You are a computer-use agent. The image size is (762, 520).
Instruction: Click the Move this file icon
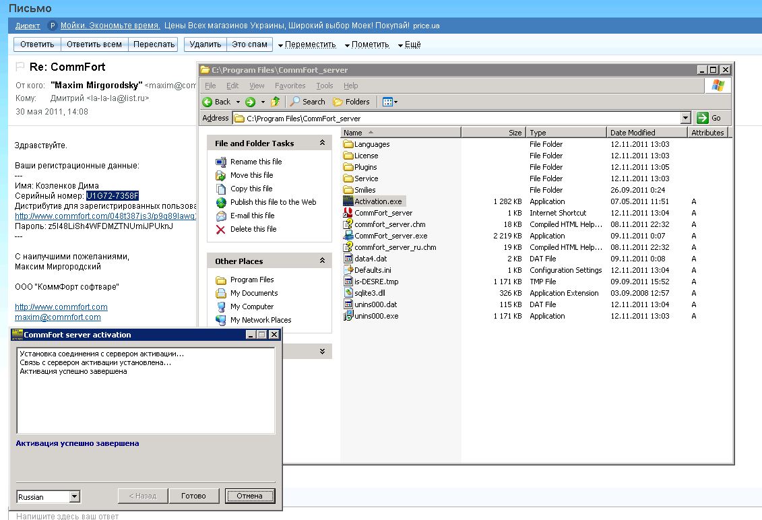(x=220, y=175)
